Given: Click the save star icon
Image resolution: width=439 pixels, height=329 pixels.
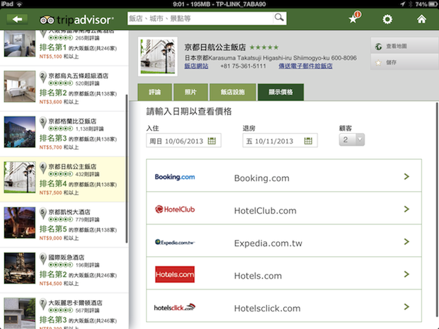Looking at the screenshot, I should coord(379,63).
